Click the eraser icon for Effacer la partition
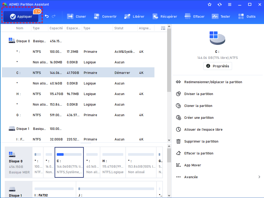This screenshot has width=264, height=198. click(x=178, y=153)
